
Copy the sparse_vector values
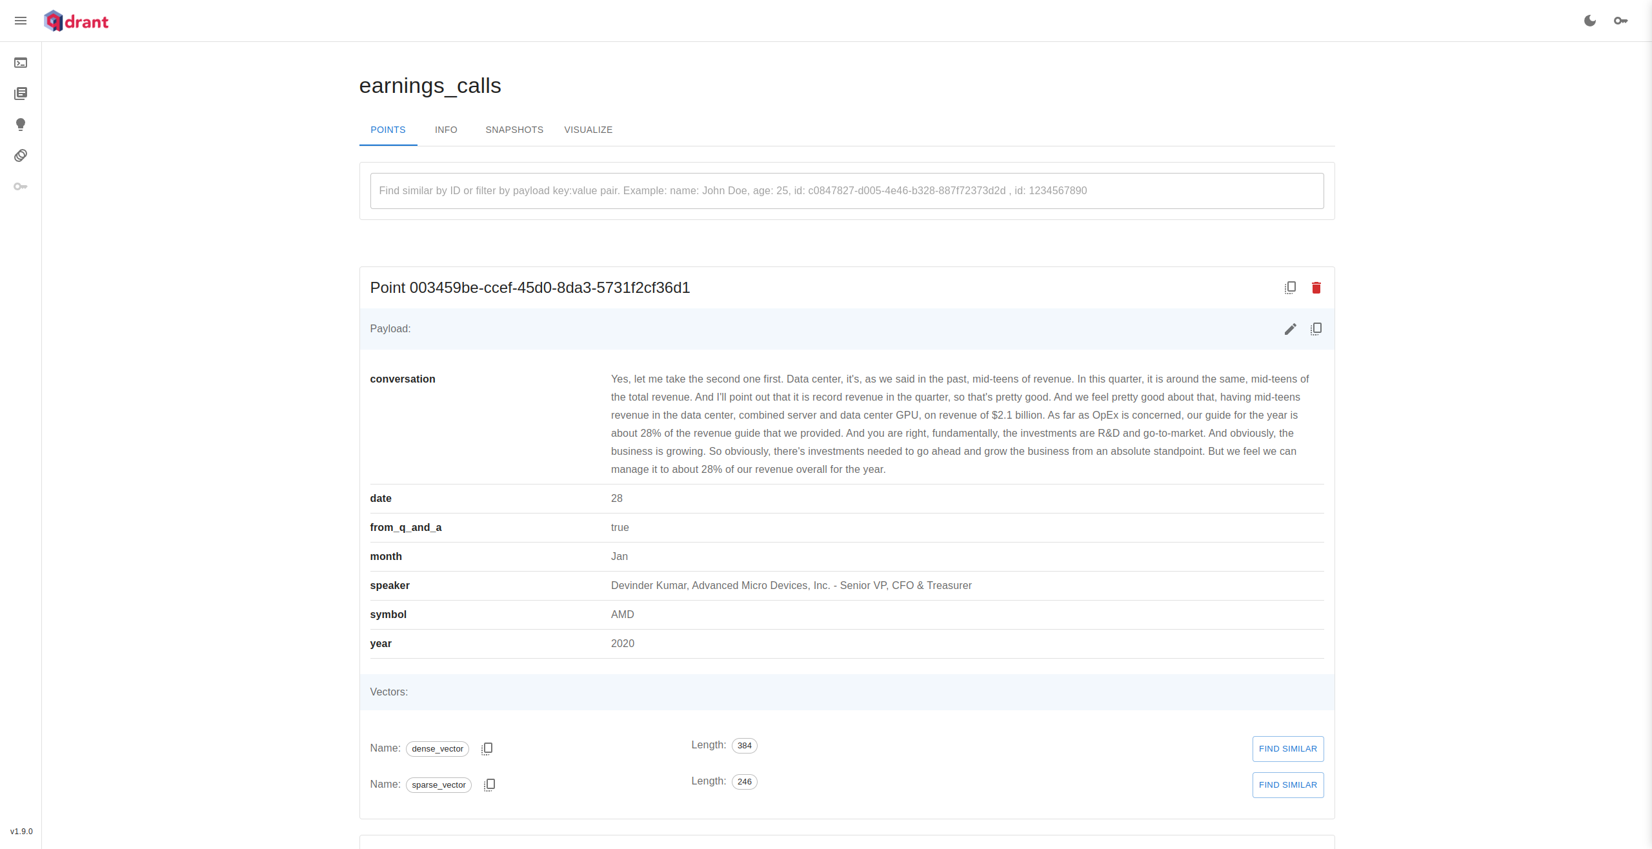pyautogui.click(x=490, y=784)
